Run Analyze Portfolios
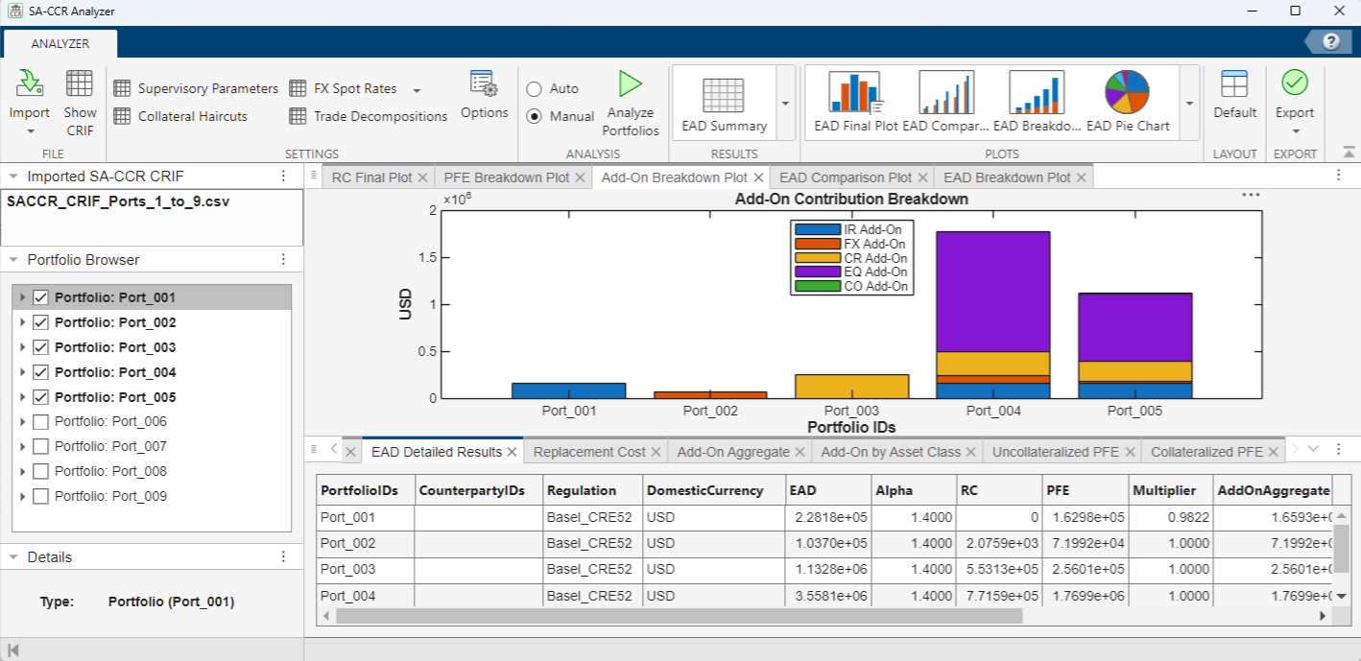The width and height of the screenshot is (1361, 661). (631, 102)
